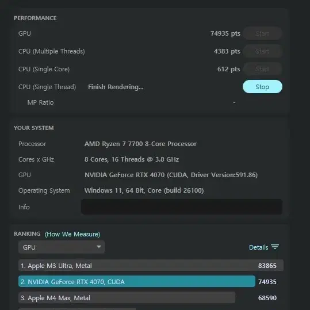Stop the CPU Single Thread rendering

pyautogui.click(x=262, y=87)
